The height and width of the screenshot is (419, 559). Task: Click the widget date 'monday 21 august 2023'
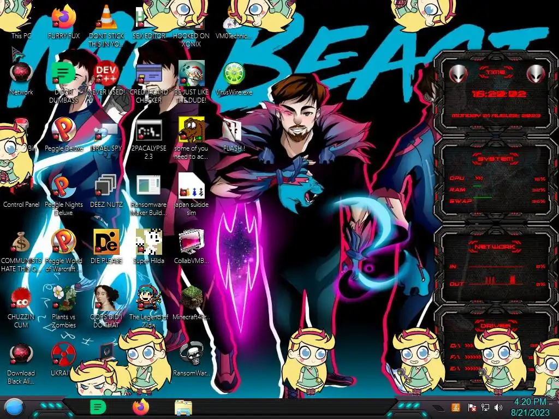[x=496, y=116]
